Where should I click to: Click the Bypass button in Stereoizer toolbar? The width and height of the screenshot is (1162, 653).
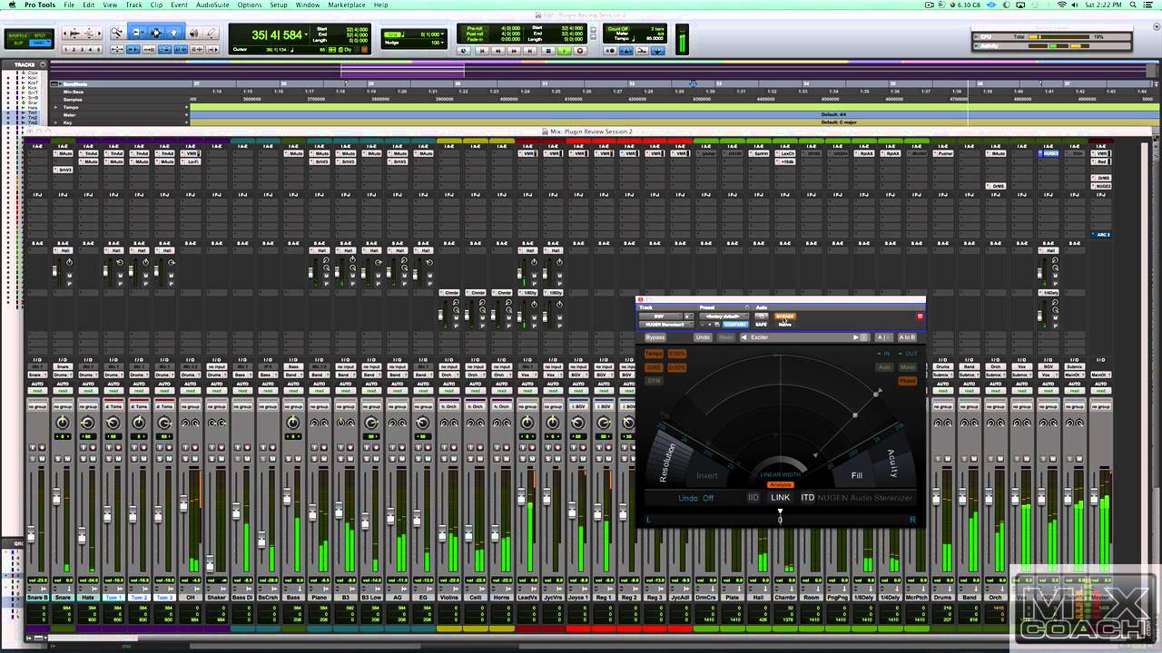(x=655, y=337)
